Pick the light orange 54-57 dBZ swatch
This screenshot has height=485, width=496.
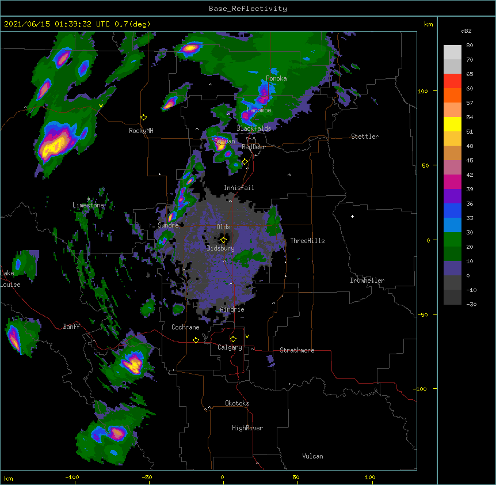pos(452,110)
